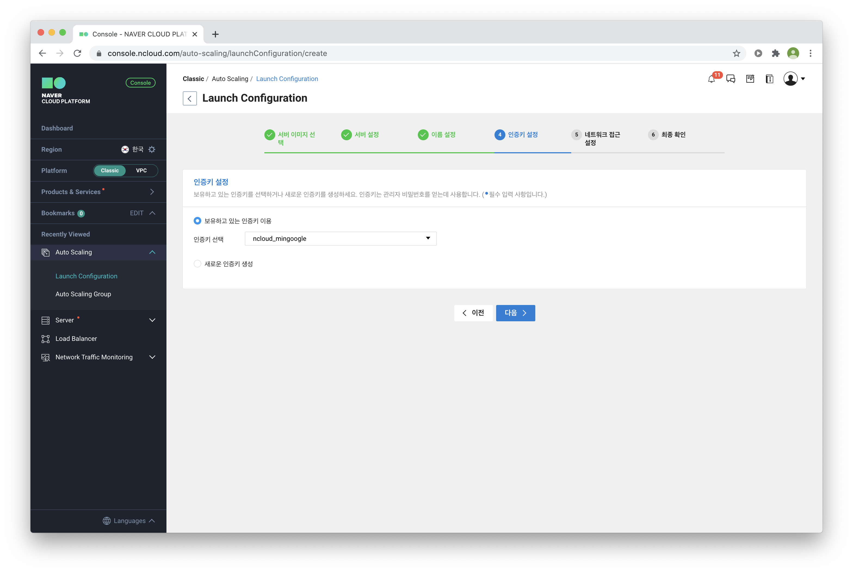Click the back arrow beside Launch Configuration title

coord(190,98)
